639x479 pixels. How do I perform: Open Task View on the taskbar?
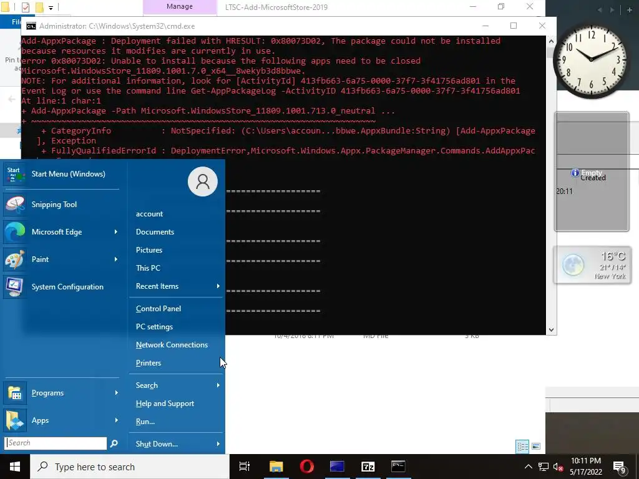point(245,467)
